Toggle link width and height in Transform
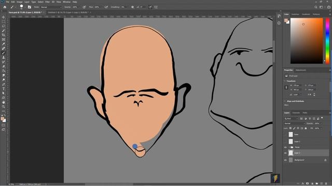Image resolution: width=332 pixels, height=186 pixels. click(286, 87)
